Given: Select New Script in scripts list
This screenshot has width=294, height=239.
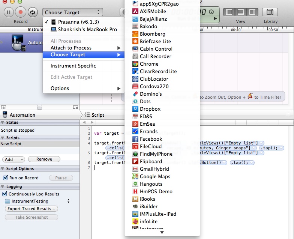Looking at the screenshot, I should click(40, 144).
